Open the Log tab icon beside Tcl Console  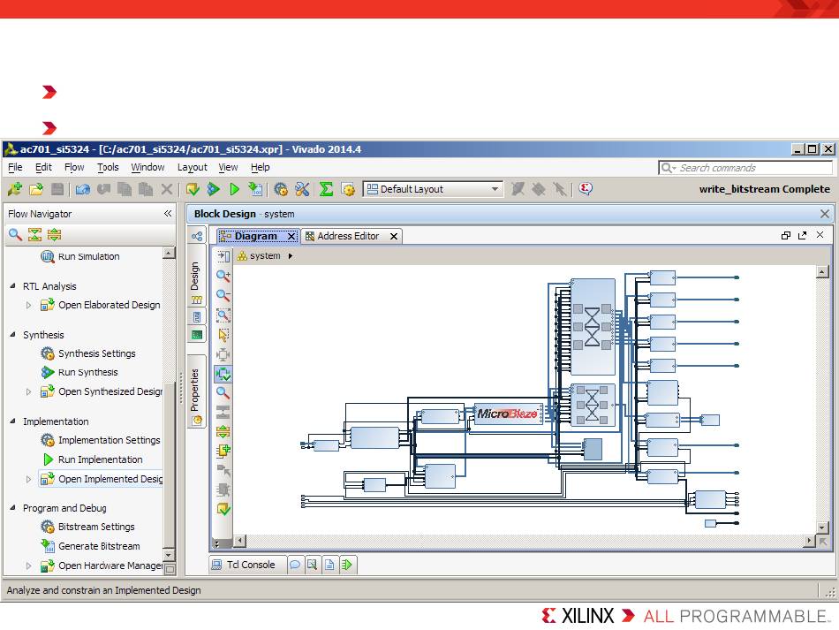pos(312,565)
